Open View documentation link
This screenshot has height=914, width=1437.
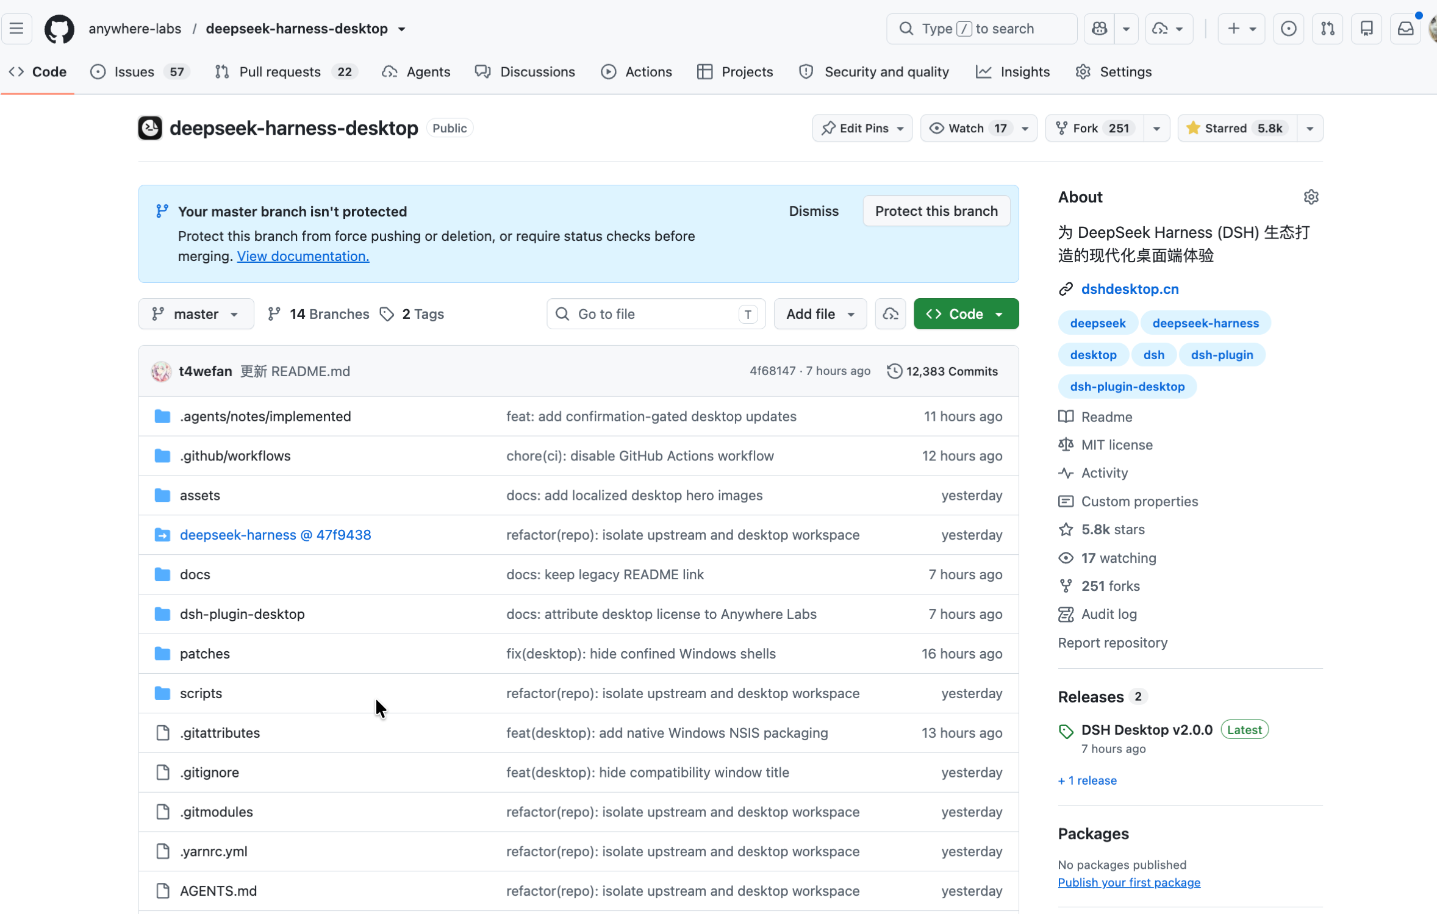[303, 256]
